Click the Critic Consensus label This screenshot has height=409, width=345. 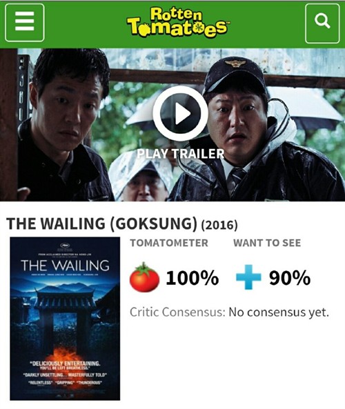click(177, 312)
